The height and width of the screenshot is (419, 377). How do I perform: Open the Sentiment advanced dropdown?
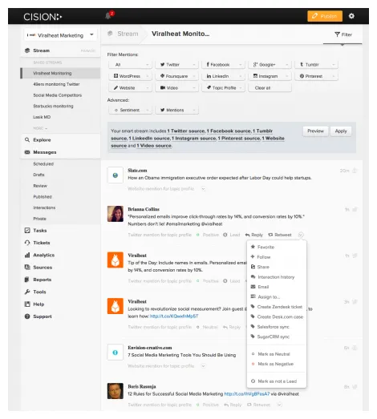(130, 110)
